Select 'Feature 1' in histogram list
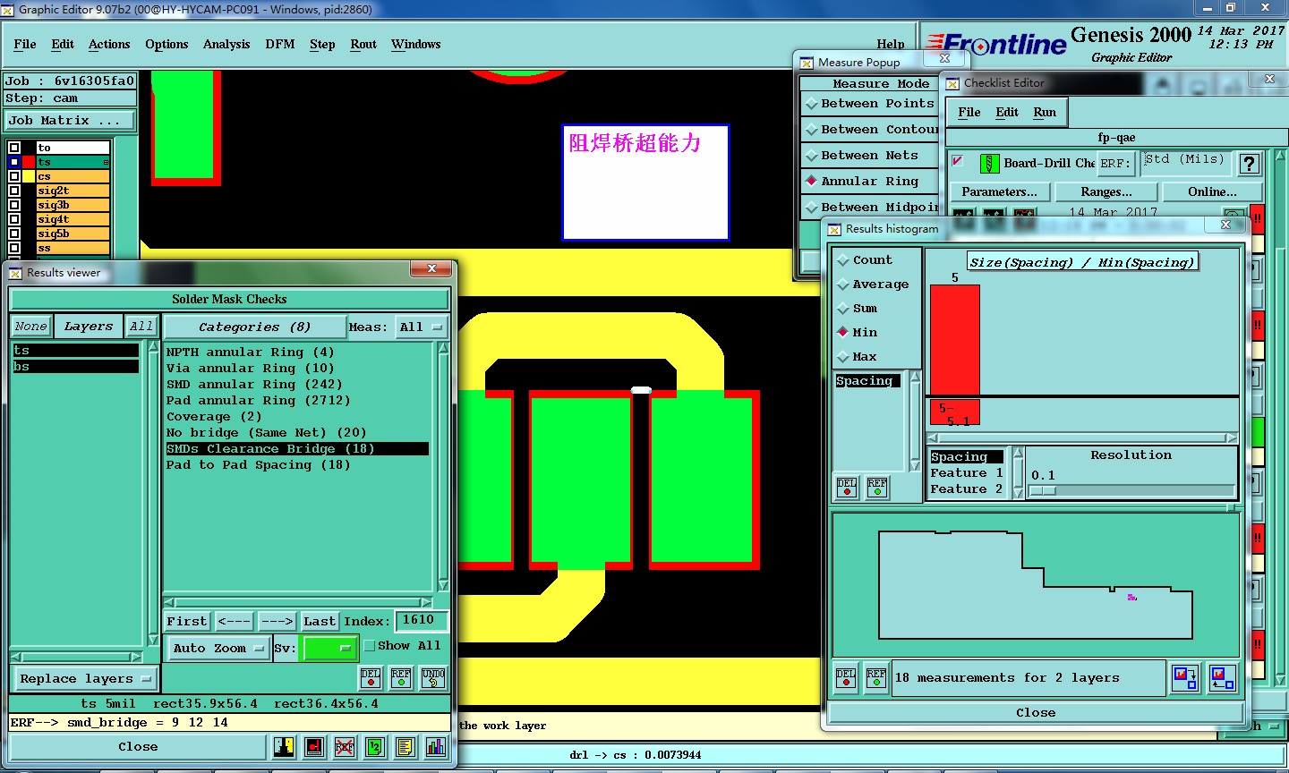The width and height of the screenshot is (1289, 773). pyautogui.click(x=967, y=473)
